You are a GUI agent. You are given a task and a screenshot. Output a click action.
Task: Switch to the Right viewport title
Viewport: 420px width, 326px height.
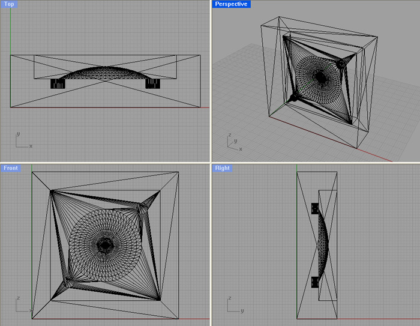pyautogui.click(x=222, y=168)
